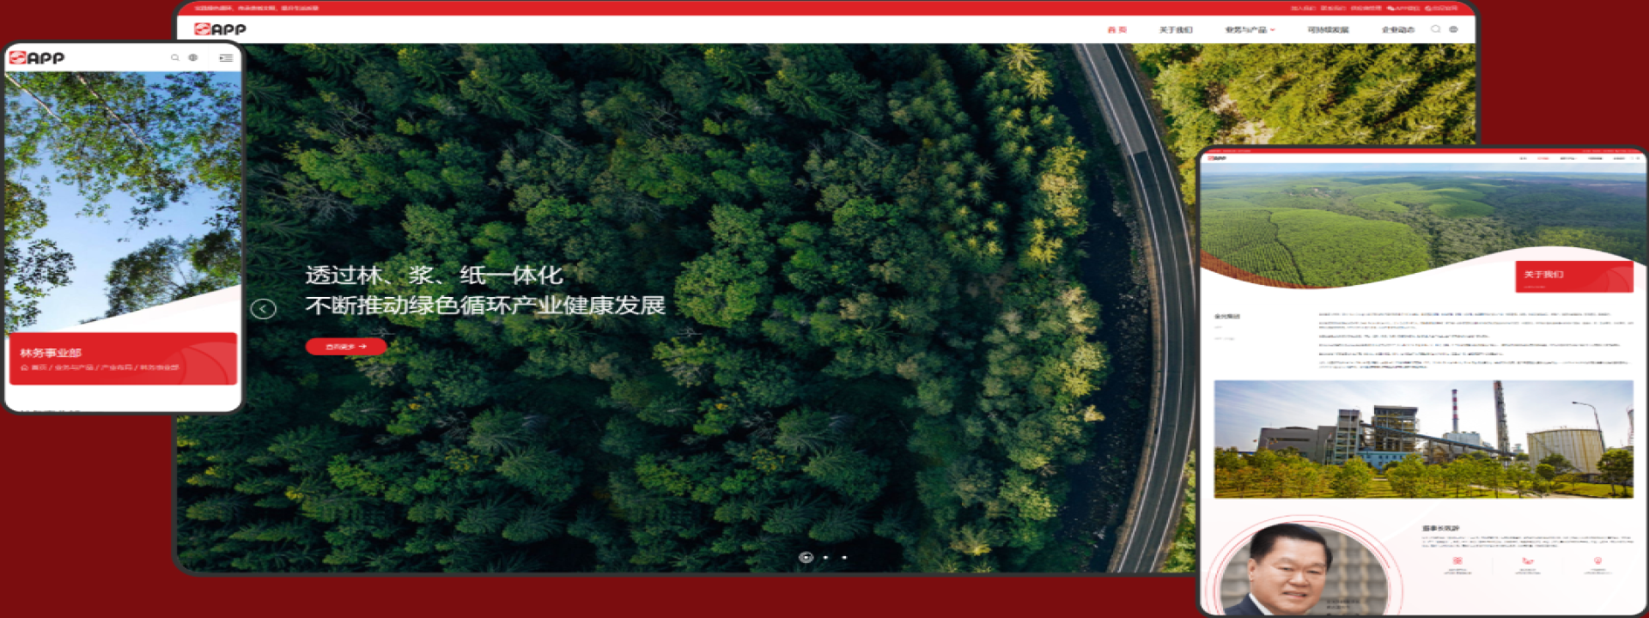Click the hero headline 透过林、浆、纸一体化

pyautogui.click(x=434, y=276)
